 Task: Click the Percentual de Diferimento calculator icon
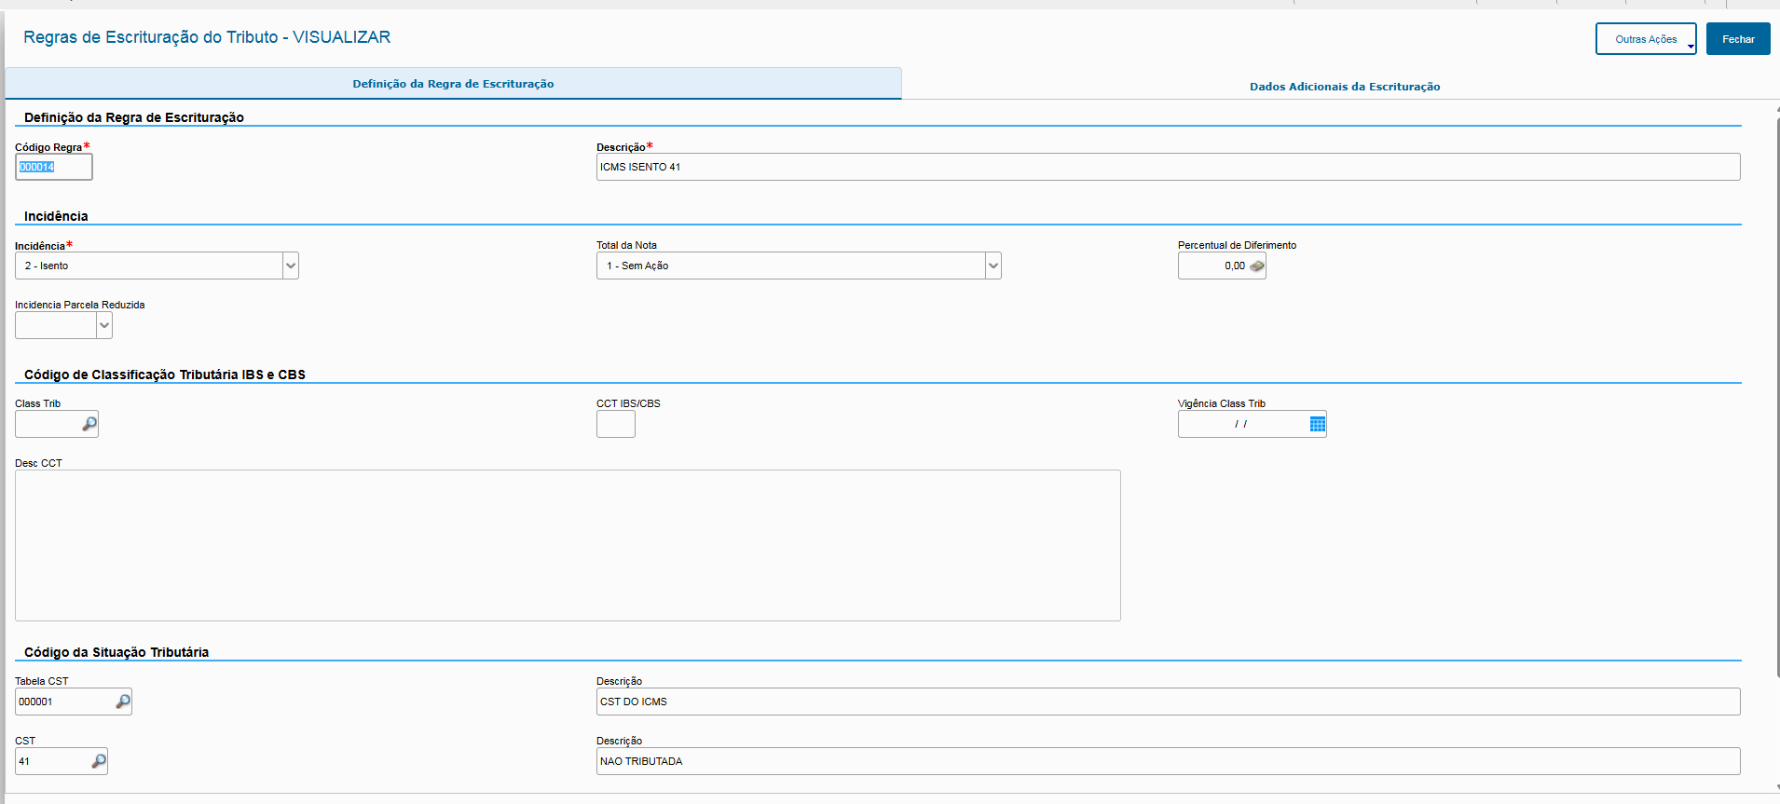[x=1256, y=266]
